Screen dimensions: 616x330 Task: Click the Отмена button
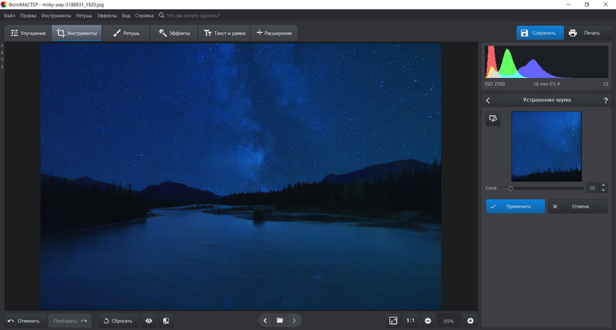[x=577, y=206]
